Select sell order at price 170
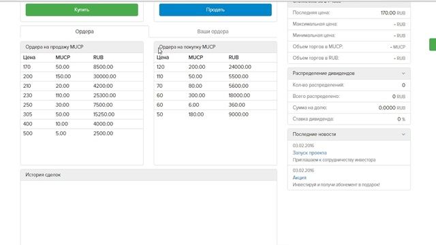 82,67
